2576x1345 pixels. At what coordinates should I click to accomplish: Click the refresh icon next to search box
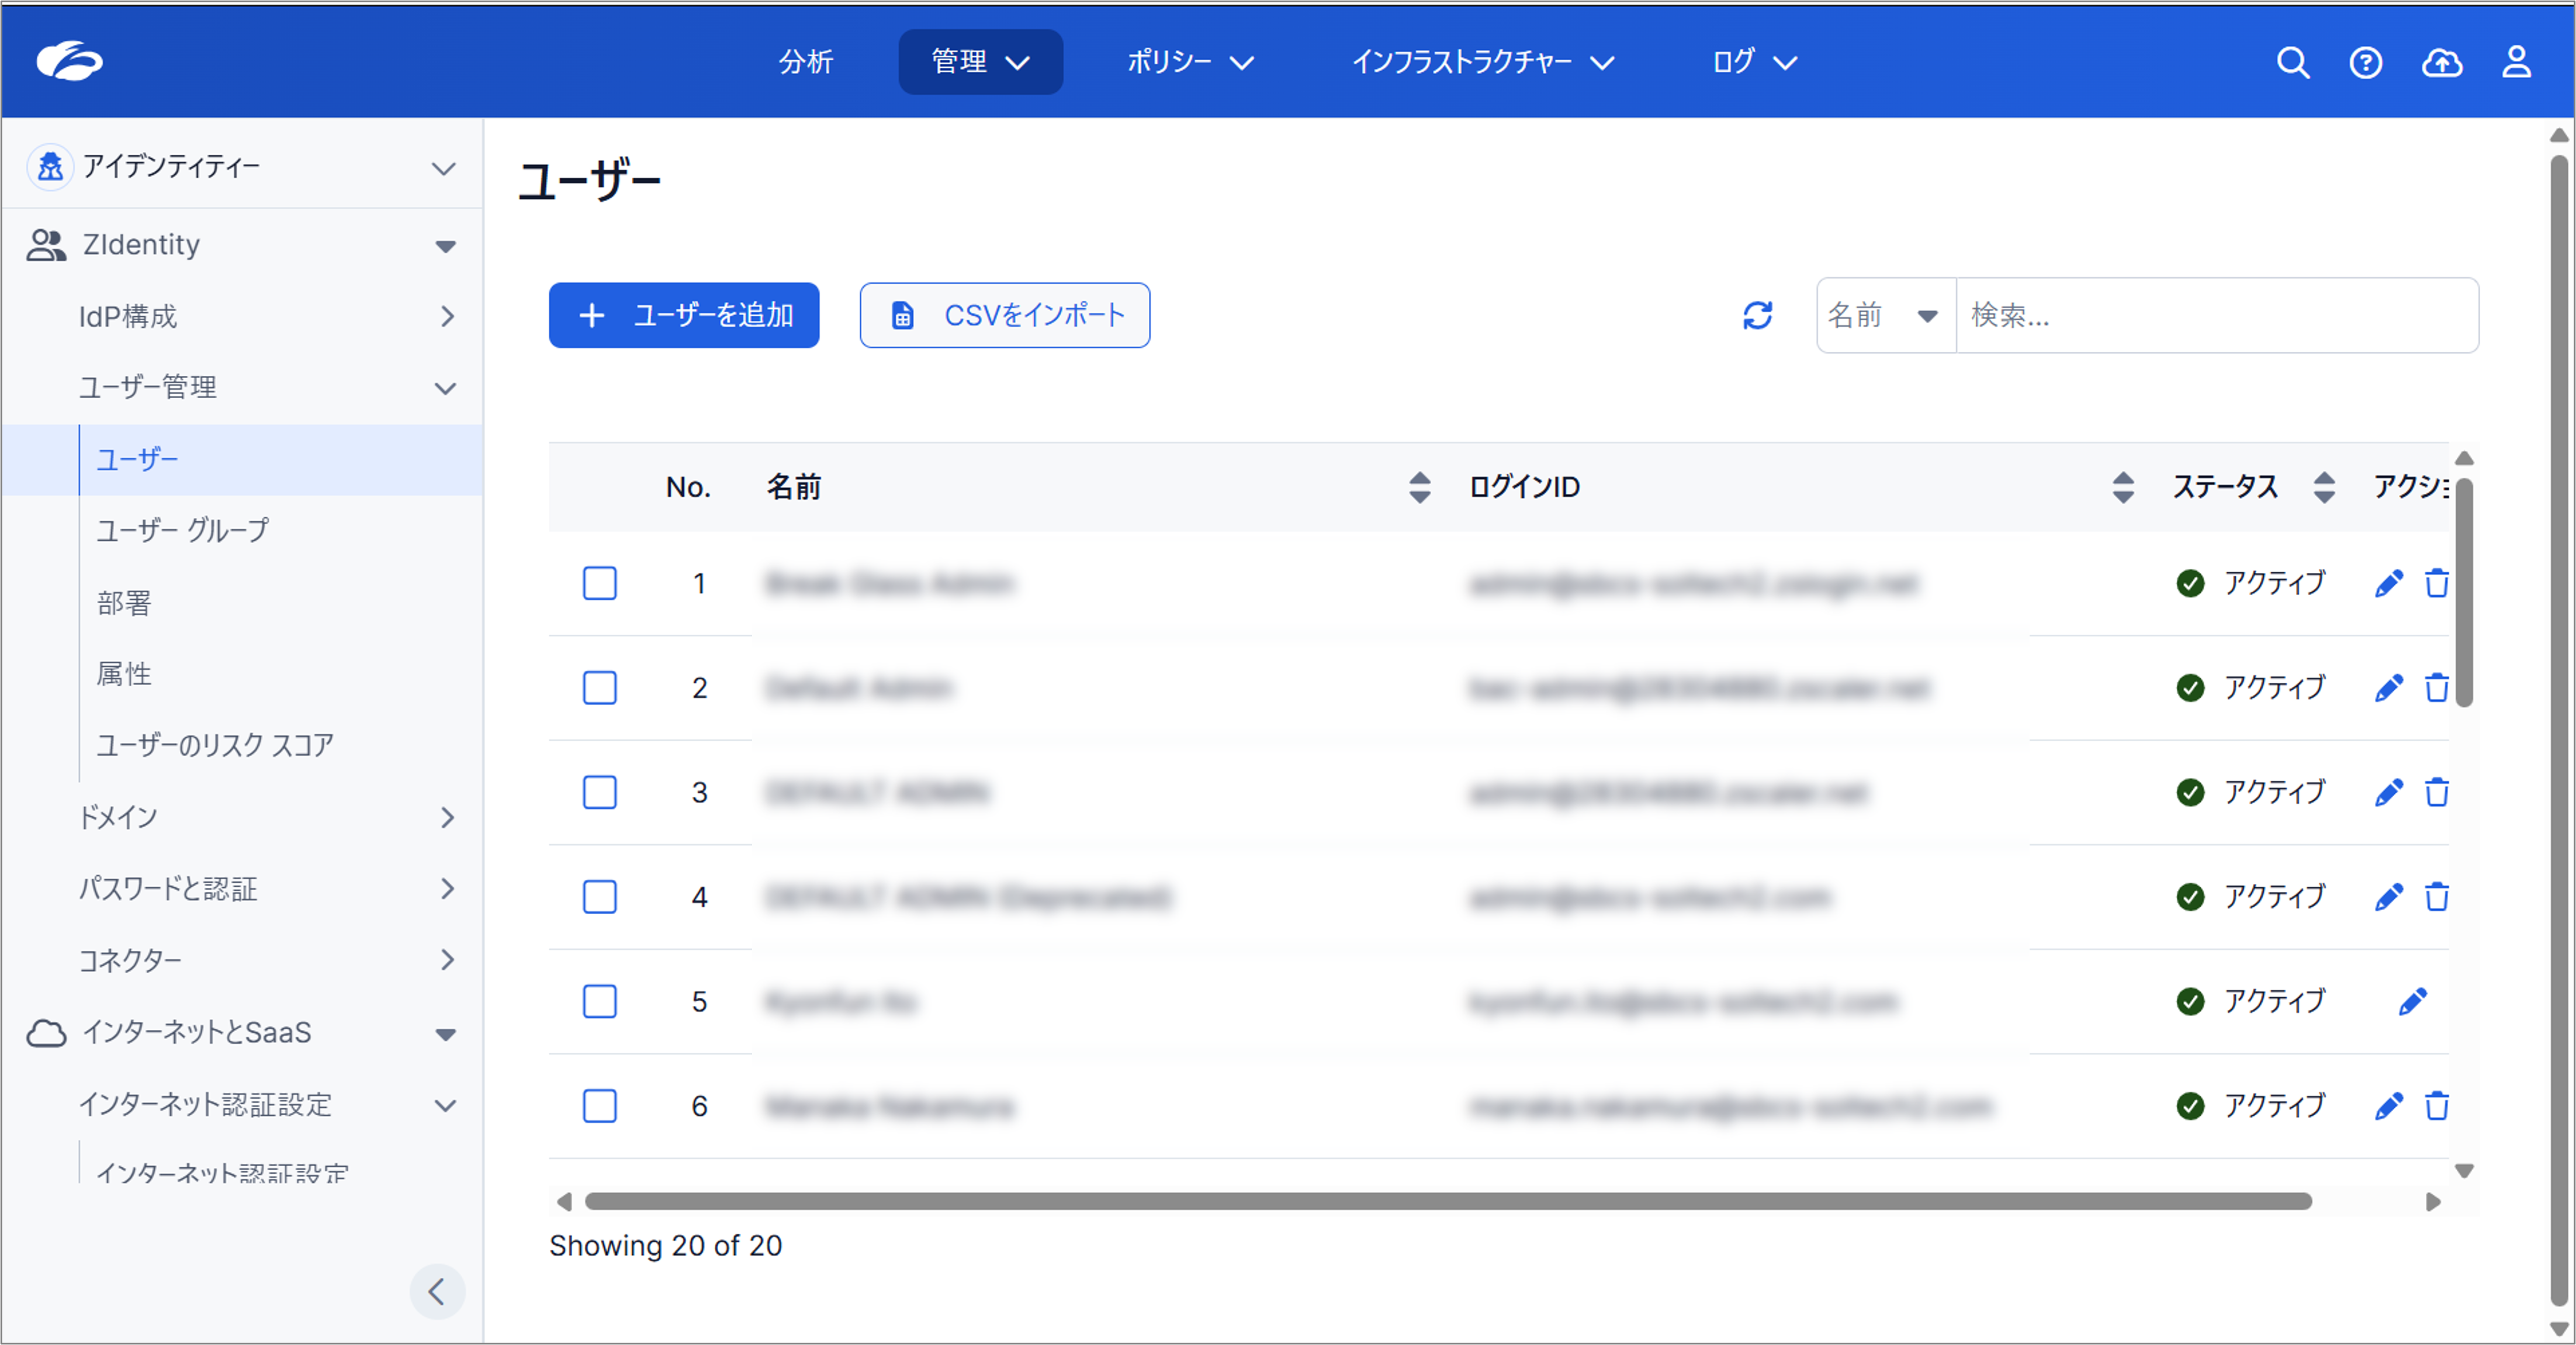(1757, 316)
